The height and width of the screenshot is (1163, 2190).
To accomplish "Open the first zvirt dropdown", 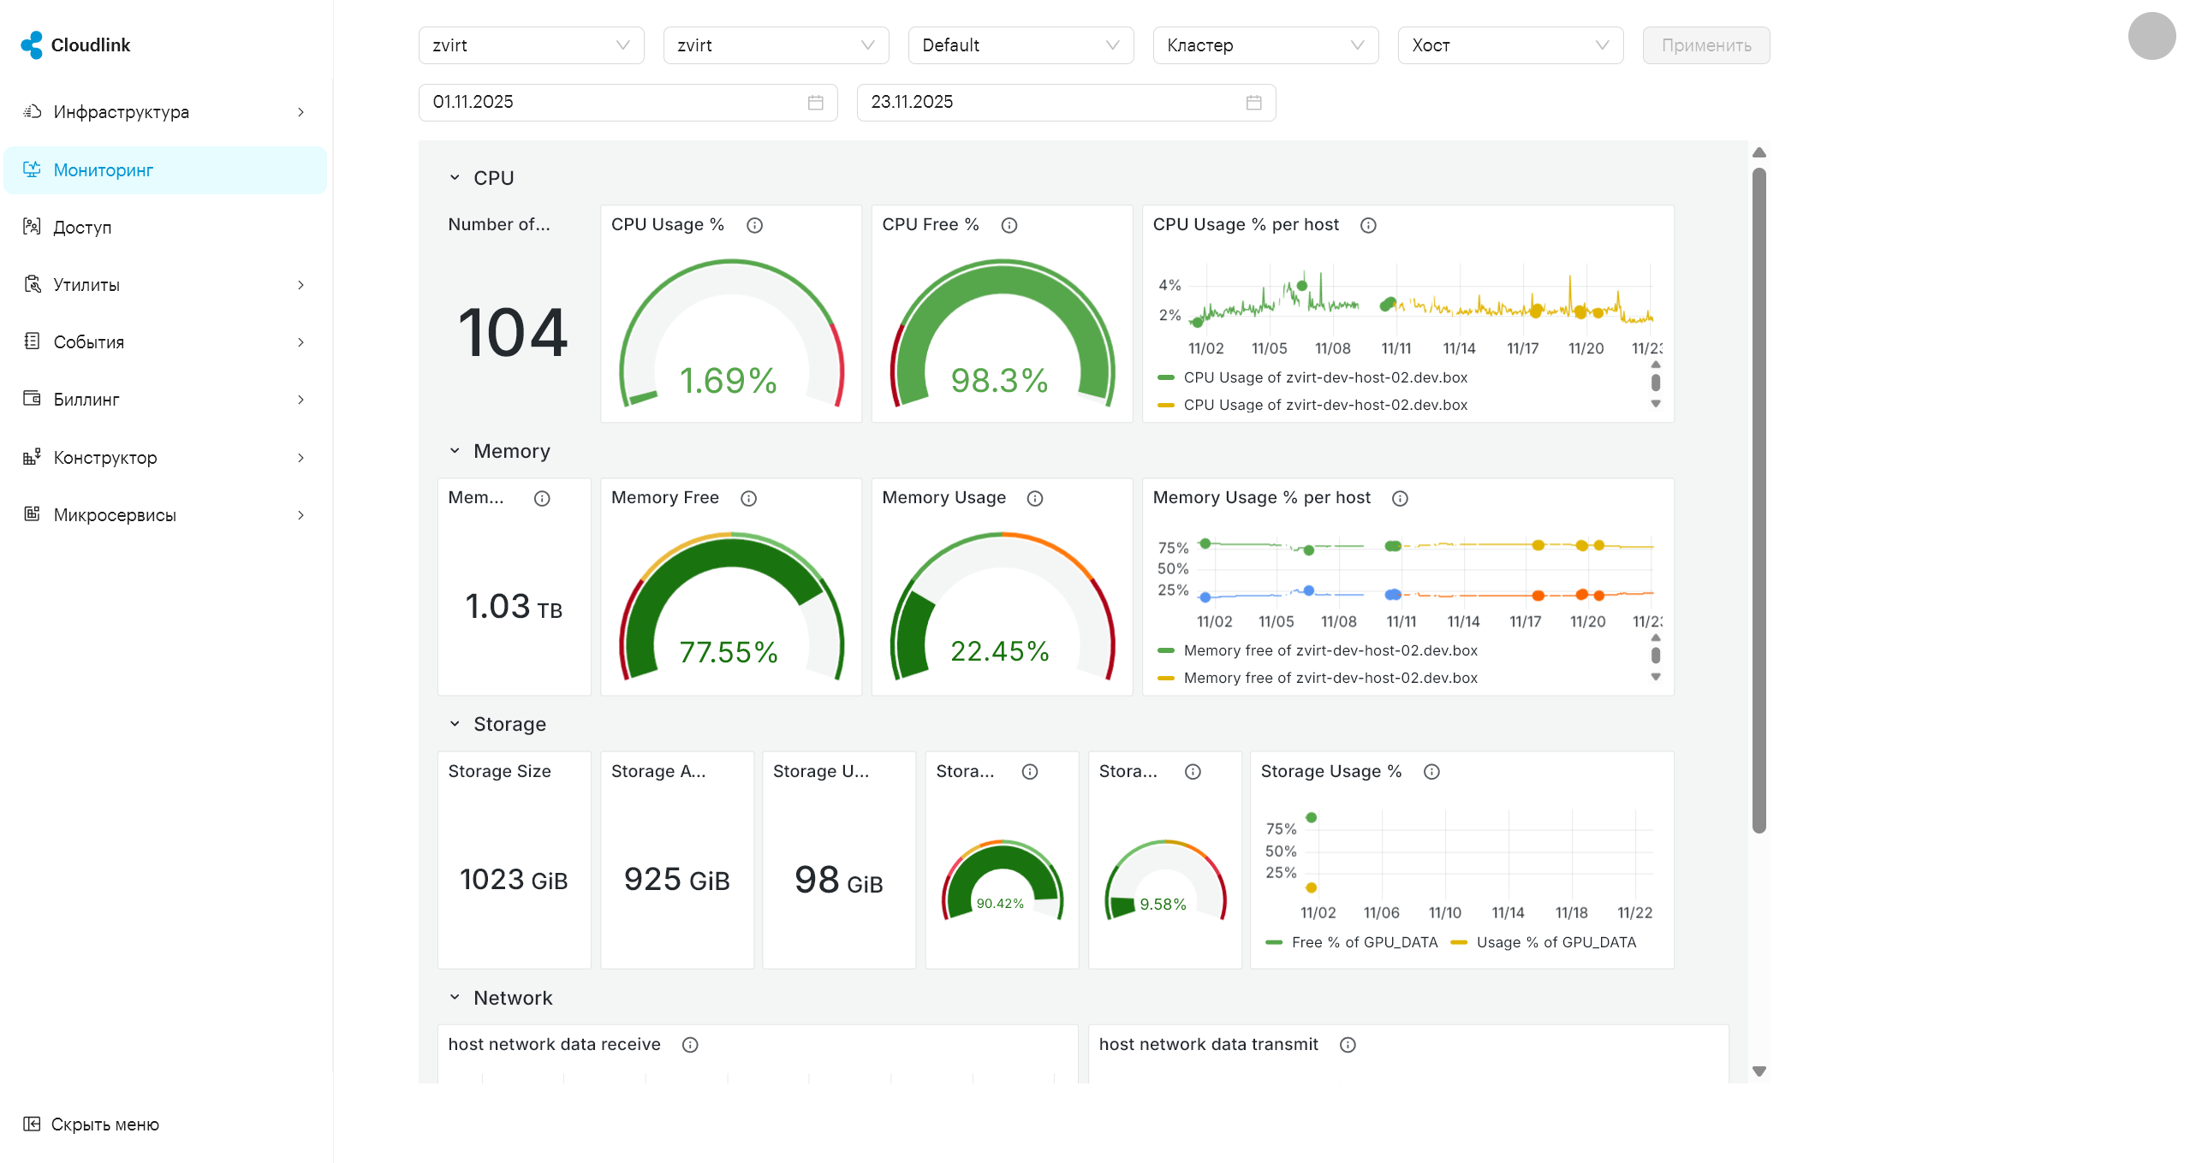I will (531, 45).
